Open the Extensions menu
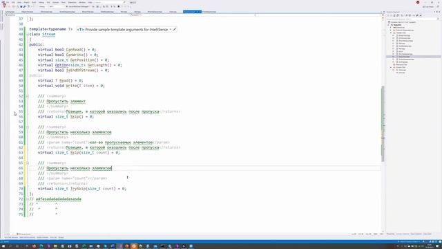Screen dimensions: 442x249 (x=72, y=2)
